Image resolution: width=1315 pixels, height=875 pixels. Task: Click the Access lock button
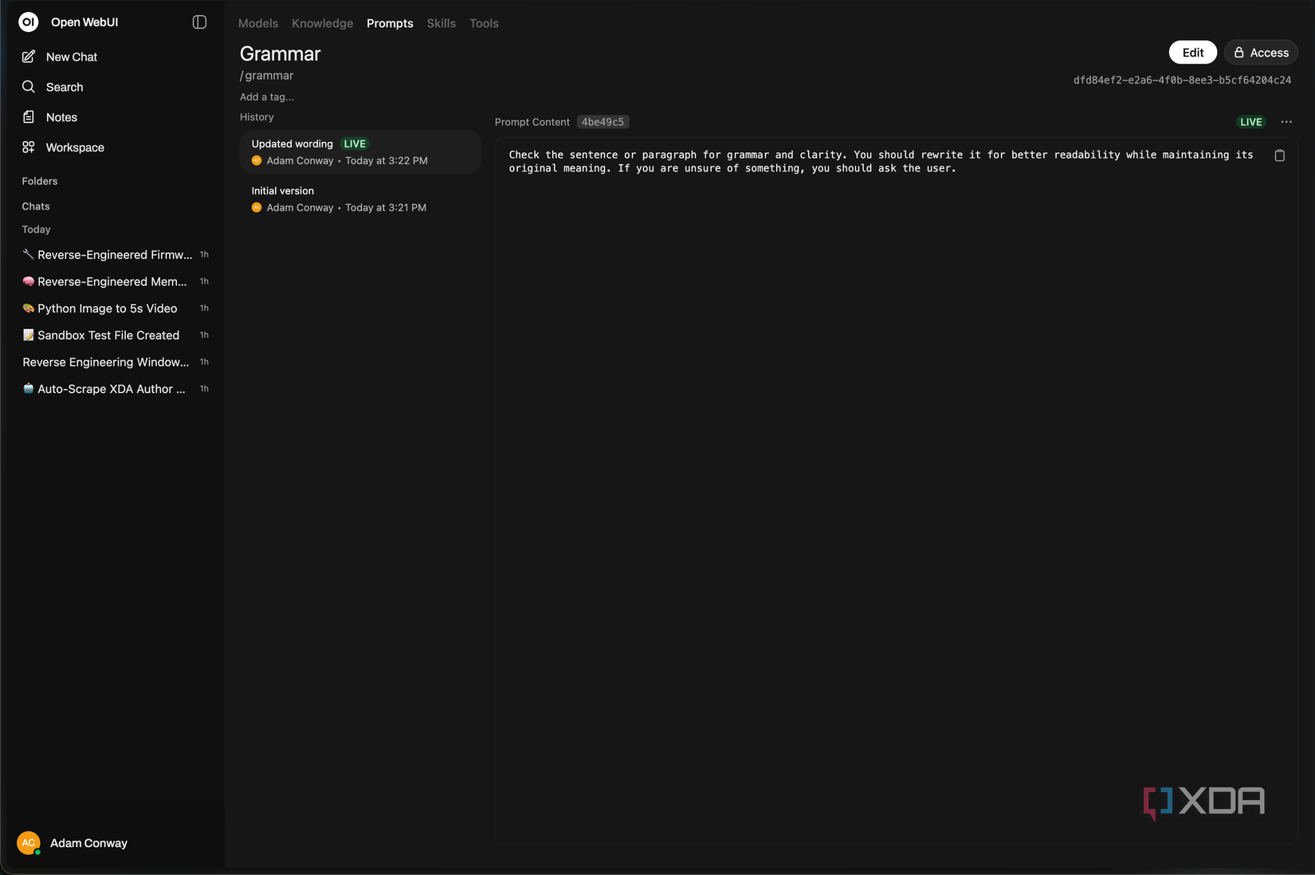tap(1260, 53)
